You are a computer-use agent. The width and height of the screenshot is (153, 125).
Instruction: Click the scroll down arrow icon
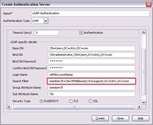(x=144, y=102)
